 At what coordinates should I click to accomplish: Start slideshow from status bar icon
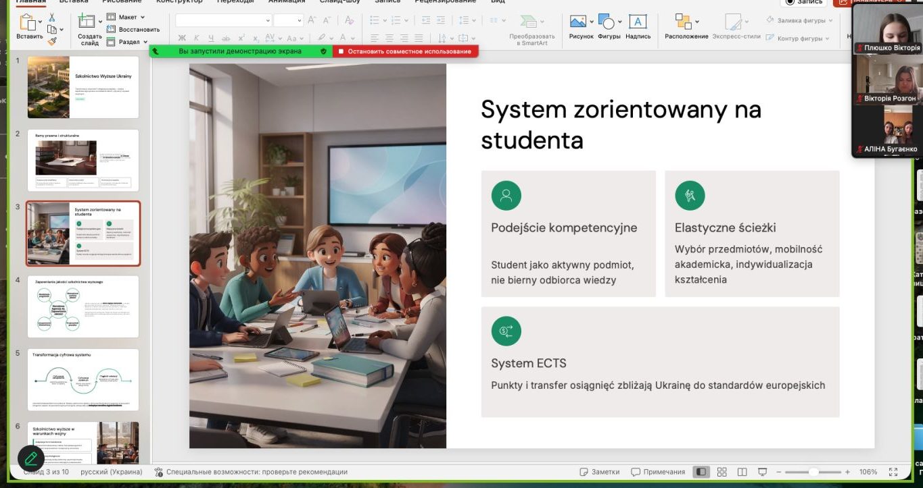click(763, 472)
